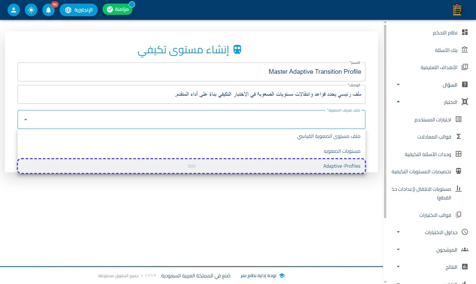Screen dimensions: 476x284
Task: Collapse the الاختبار submenu arrow
Action: [398, 102]
